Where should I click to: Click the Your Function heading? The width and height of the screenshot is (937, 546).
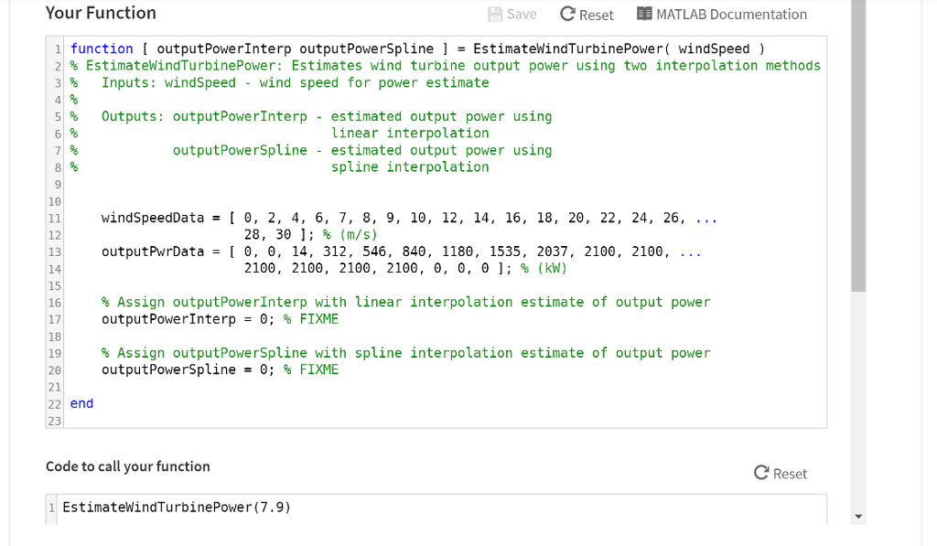coord(101,13)
